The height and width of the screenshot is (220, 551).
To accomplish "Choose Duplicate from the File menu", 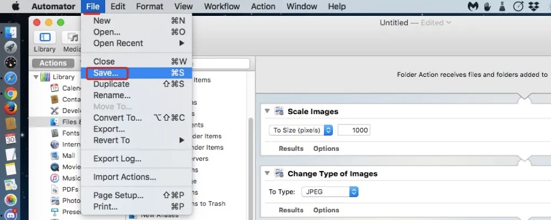I will click(x=137, y=84).
